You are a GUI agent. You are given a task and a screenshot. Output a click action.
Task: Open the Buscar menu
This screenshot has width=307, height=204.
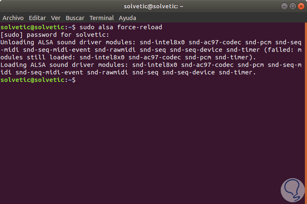75,18
